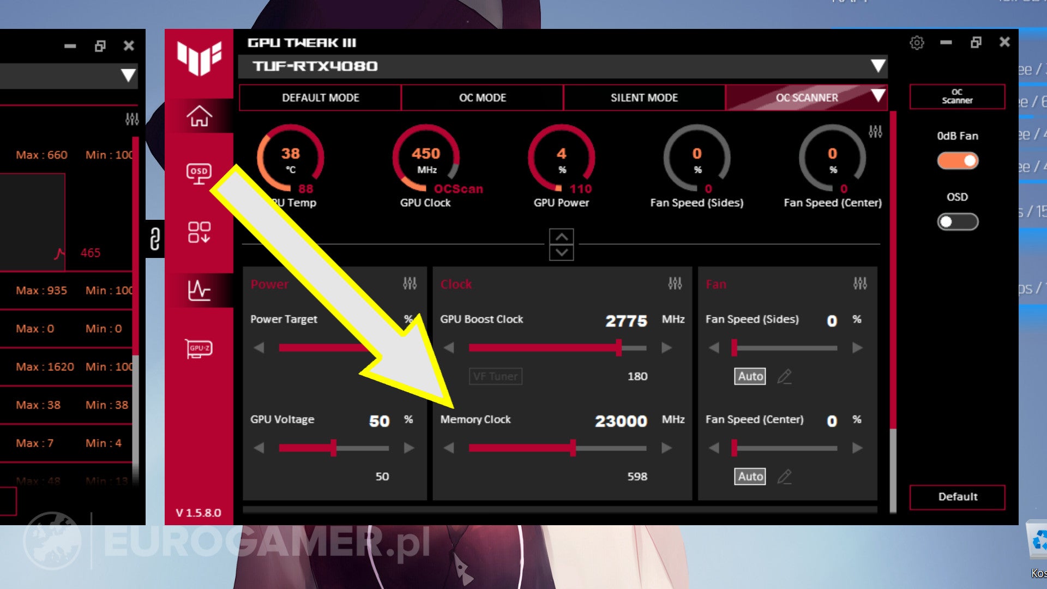This screenshot has width=1047, height=589.
Task: Click the link chain icon between windows
Action: [x=155, y=239]
